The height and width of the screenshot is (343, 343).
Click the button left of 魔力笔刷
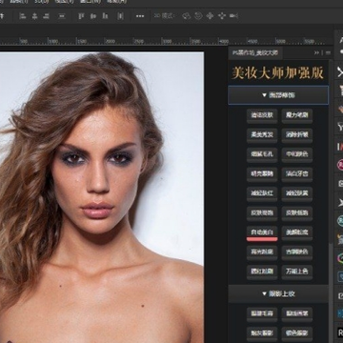pyautogui.click(x=262, y=115)
